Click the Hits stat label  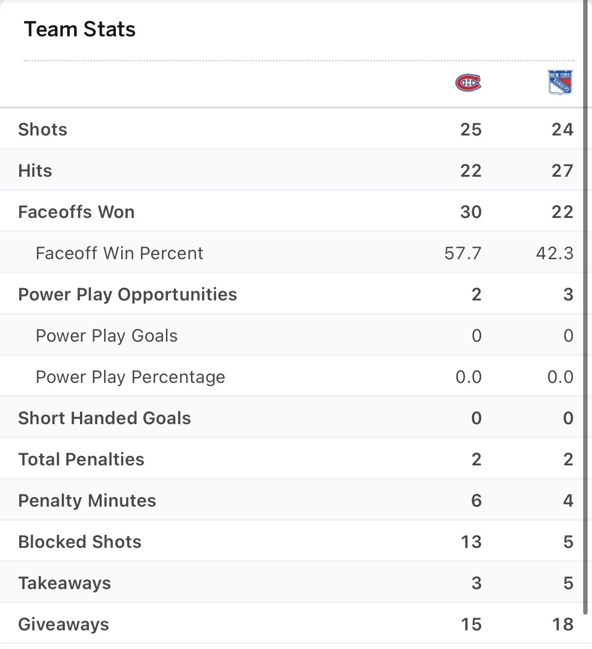(x=35, y=171)
